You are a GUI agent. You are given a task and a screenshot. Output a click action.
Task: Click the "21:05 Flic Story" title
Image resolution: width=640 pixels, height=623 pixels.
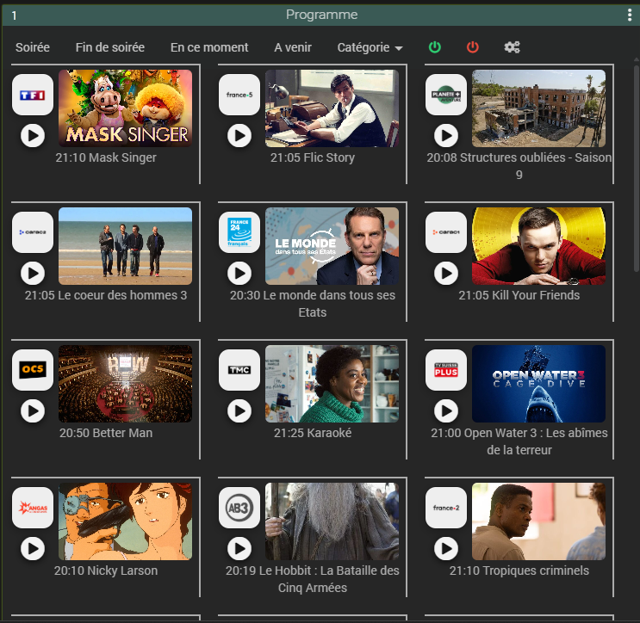312,157
